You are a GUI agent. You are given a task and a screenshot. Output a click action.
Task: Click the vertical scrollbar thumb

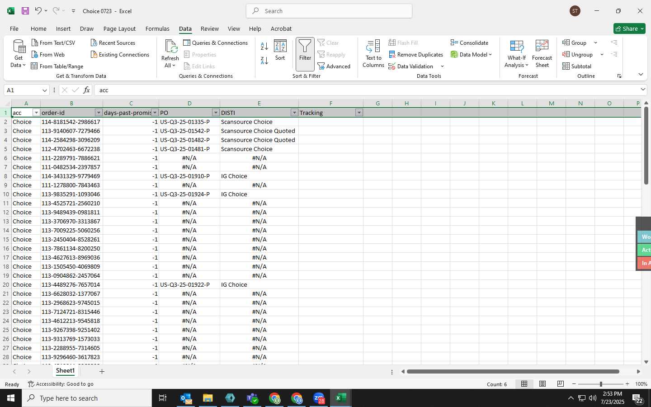pos(646,145)
